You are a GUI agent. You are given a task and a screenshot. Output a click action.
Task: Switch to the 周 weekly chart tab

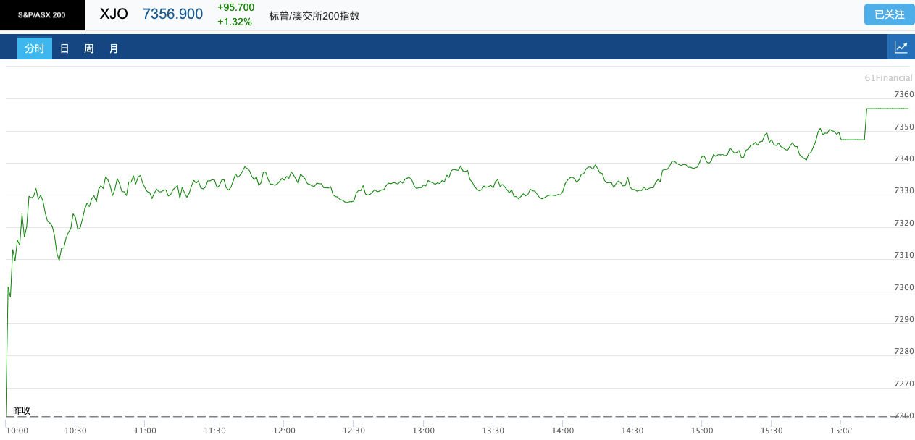pos(89,48)
